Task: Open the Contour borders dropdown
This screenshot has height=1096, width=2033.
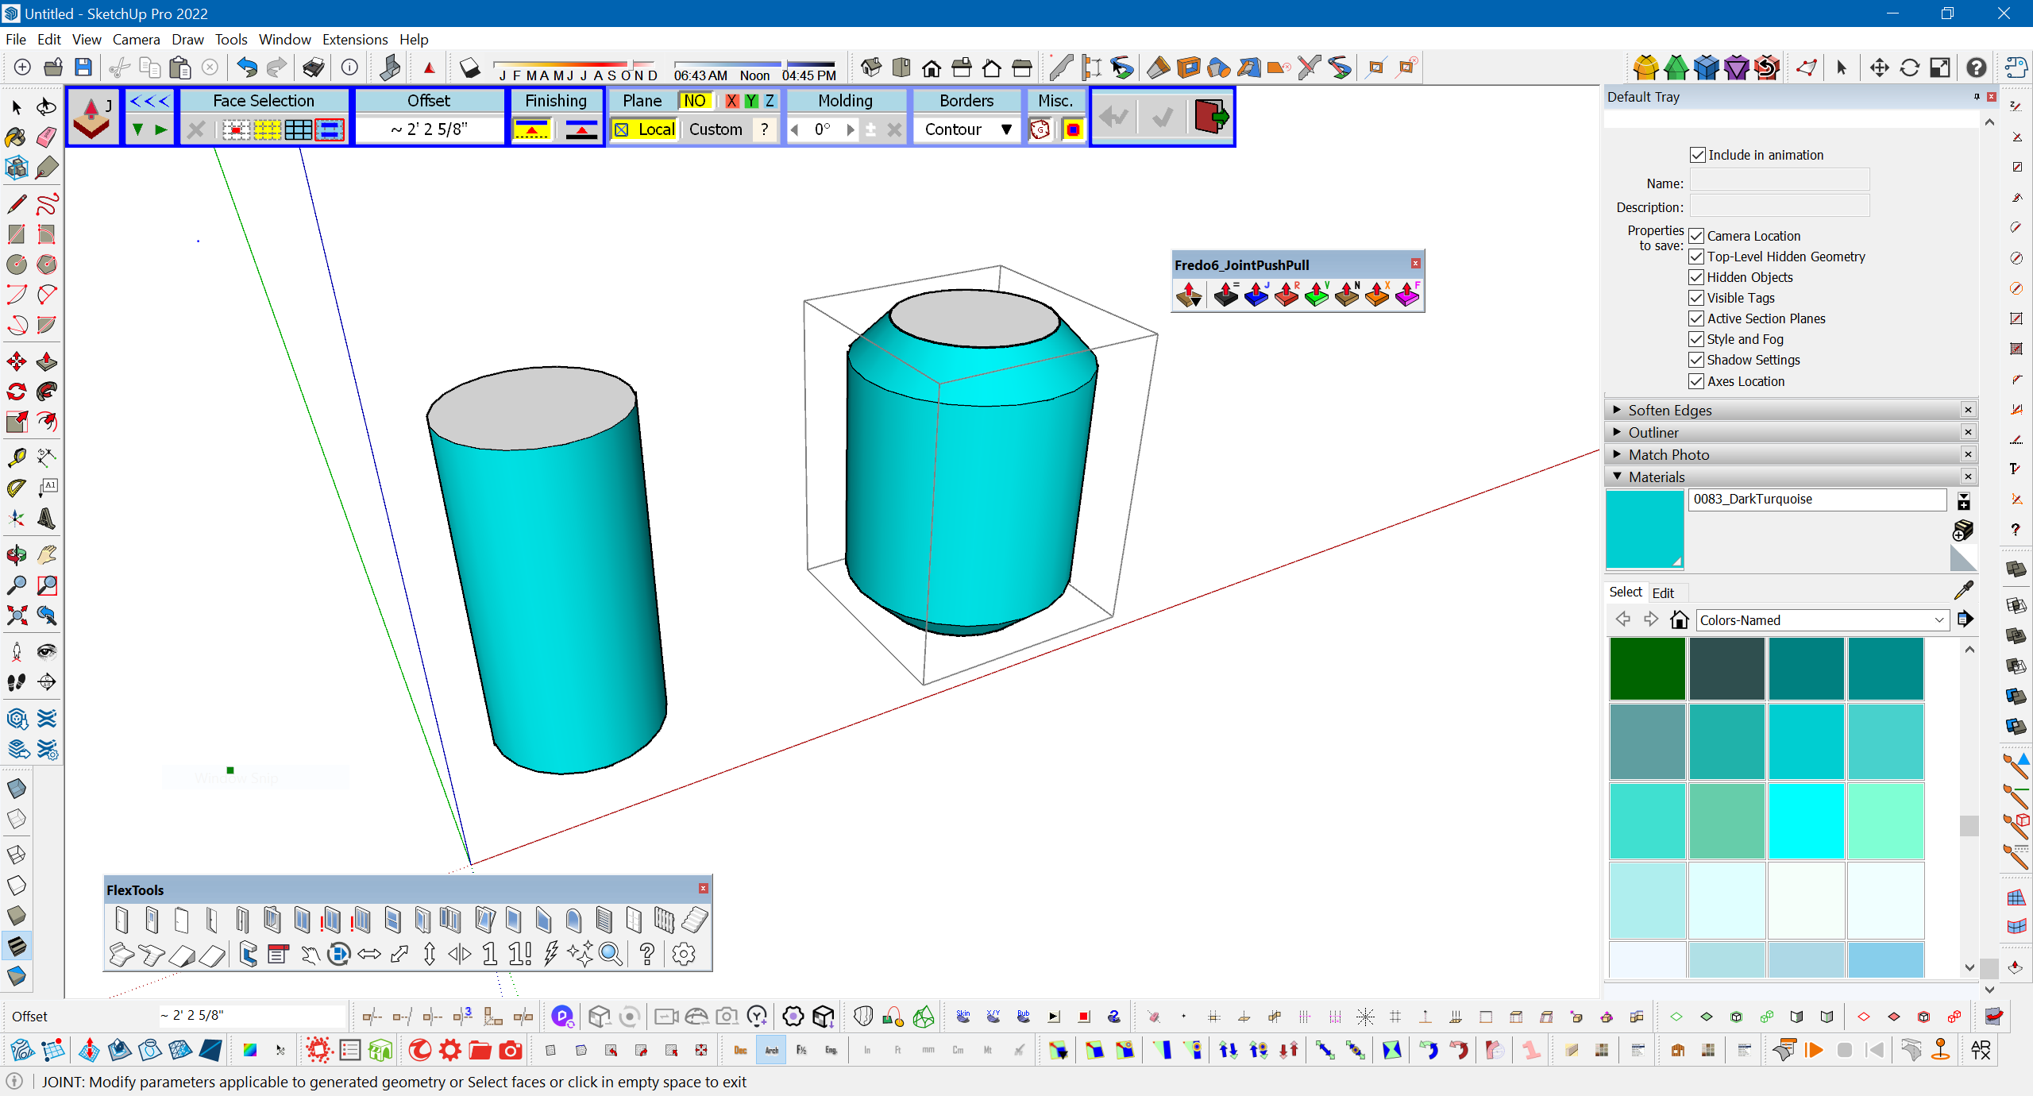Action: pyautogui.click(x=1005, y=129)
